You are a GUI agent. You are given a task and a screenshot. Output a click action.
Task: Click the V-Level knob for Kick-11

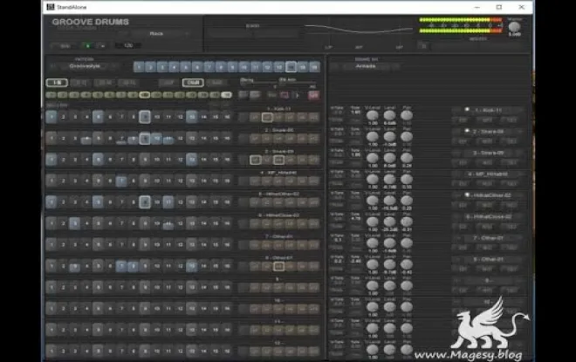tap(373, 115)
